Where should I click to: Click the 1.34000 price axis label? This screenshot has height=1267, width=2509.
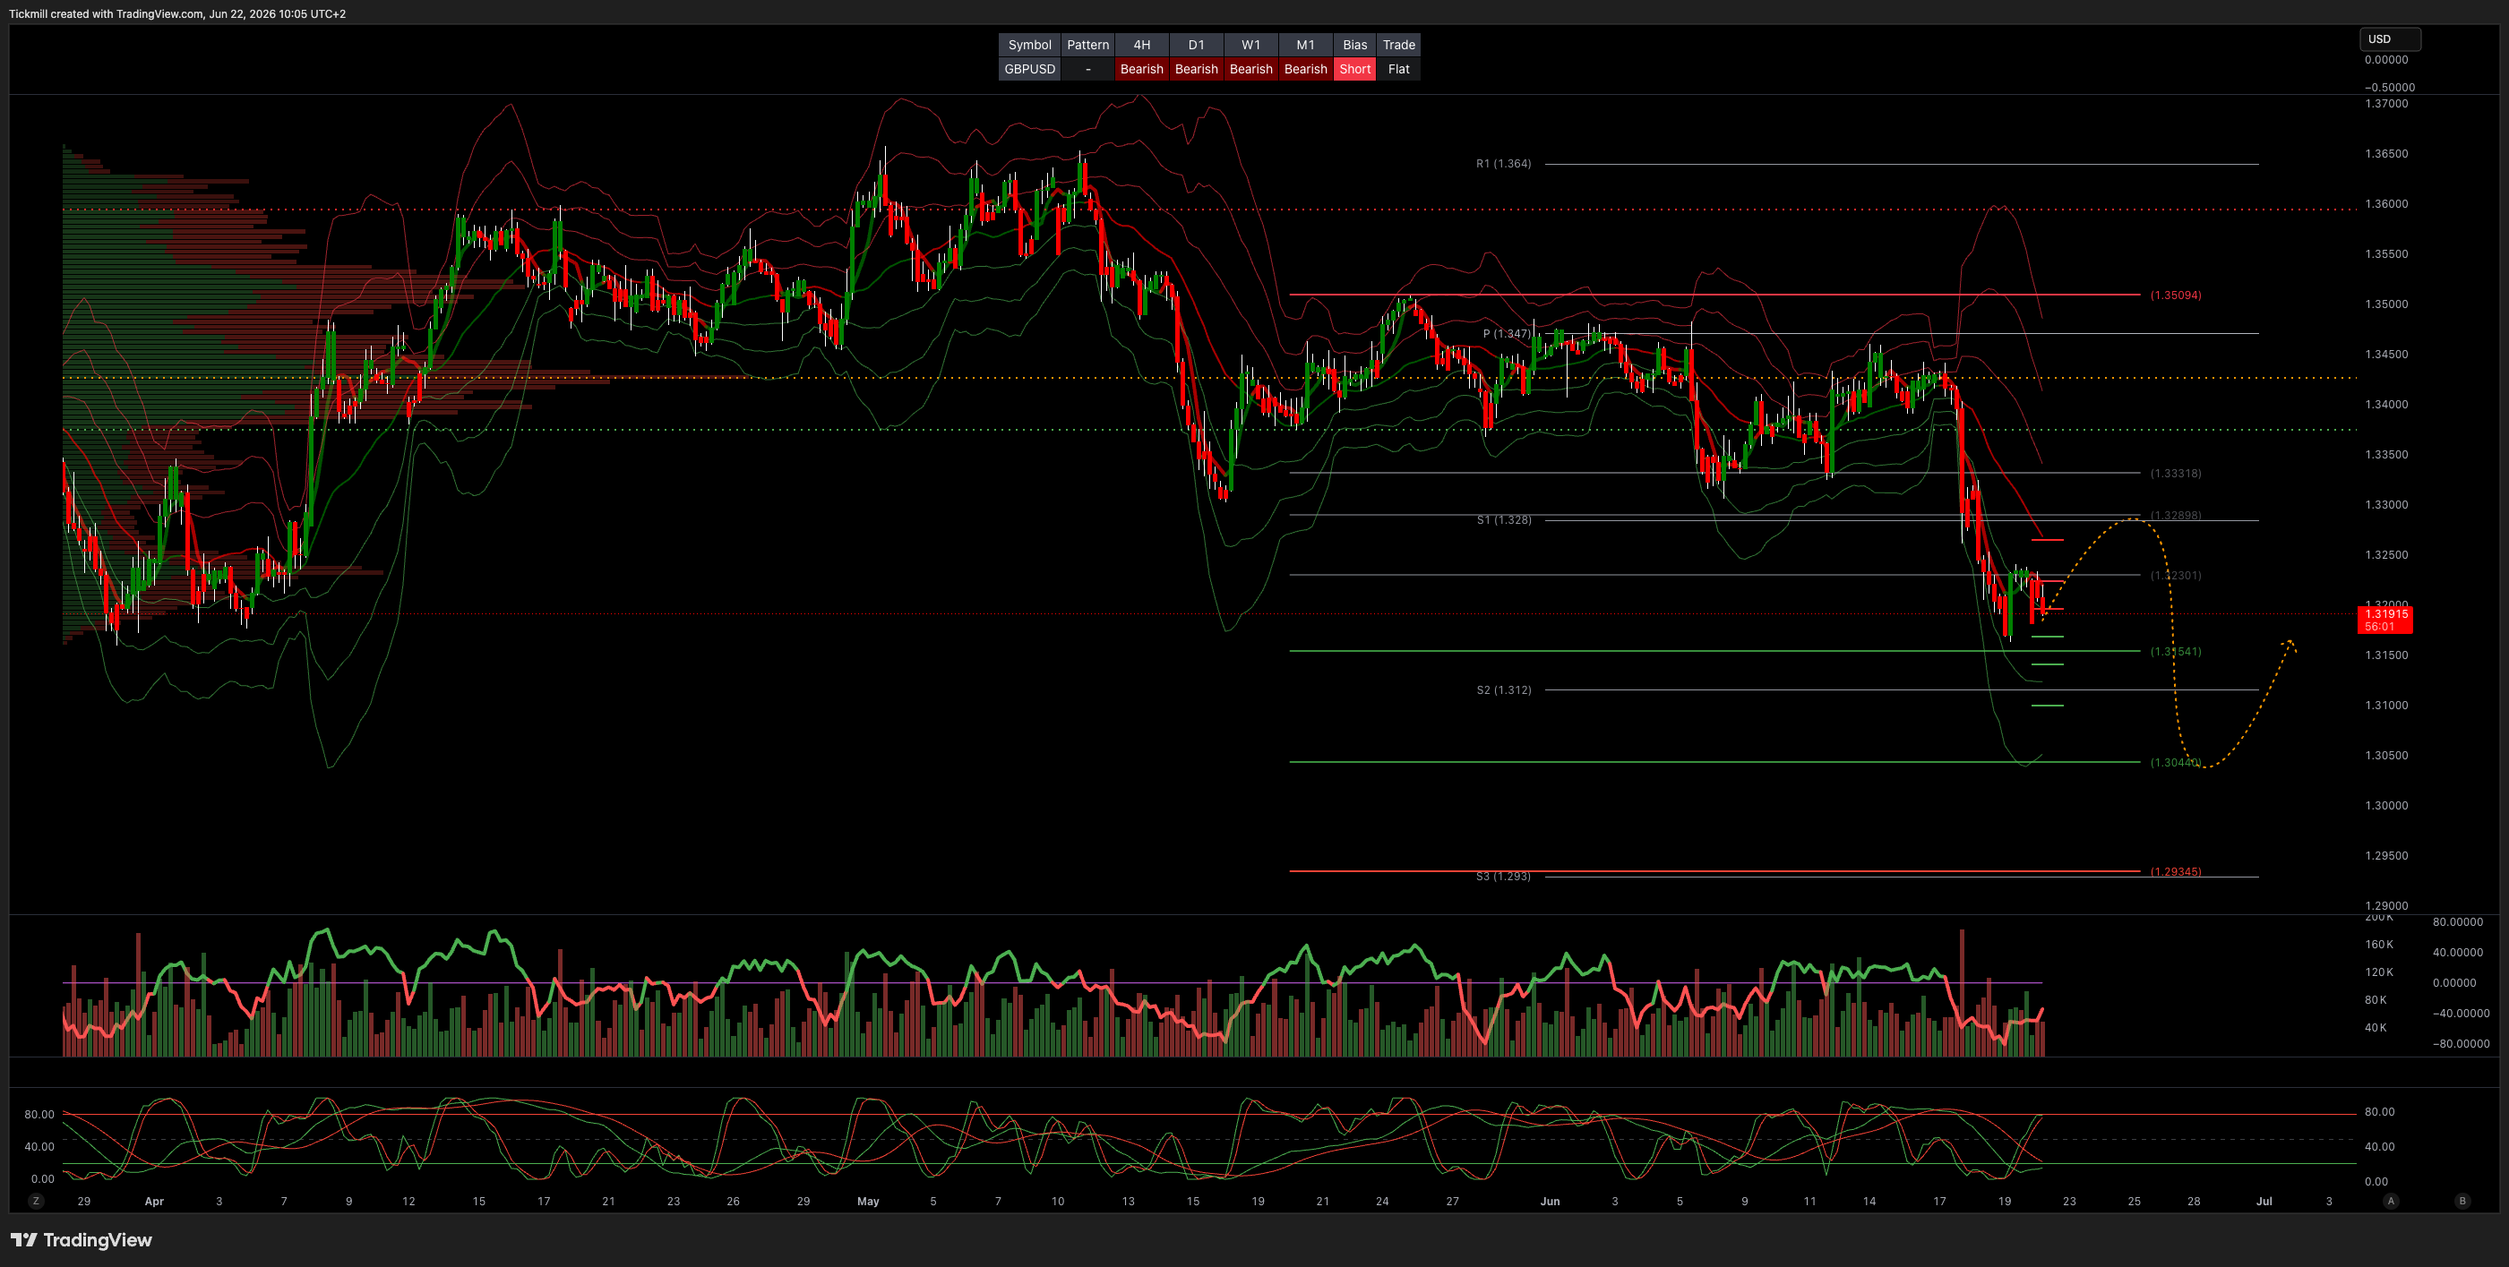(2385, 405)
